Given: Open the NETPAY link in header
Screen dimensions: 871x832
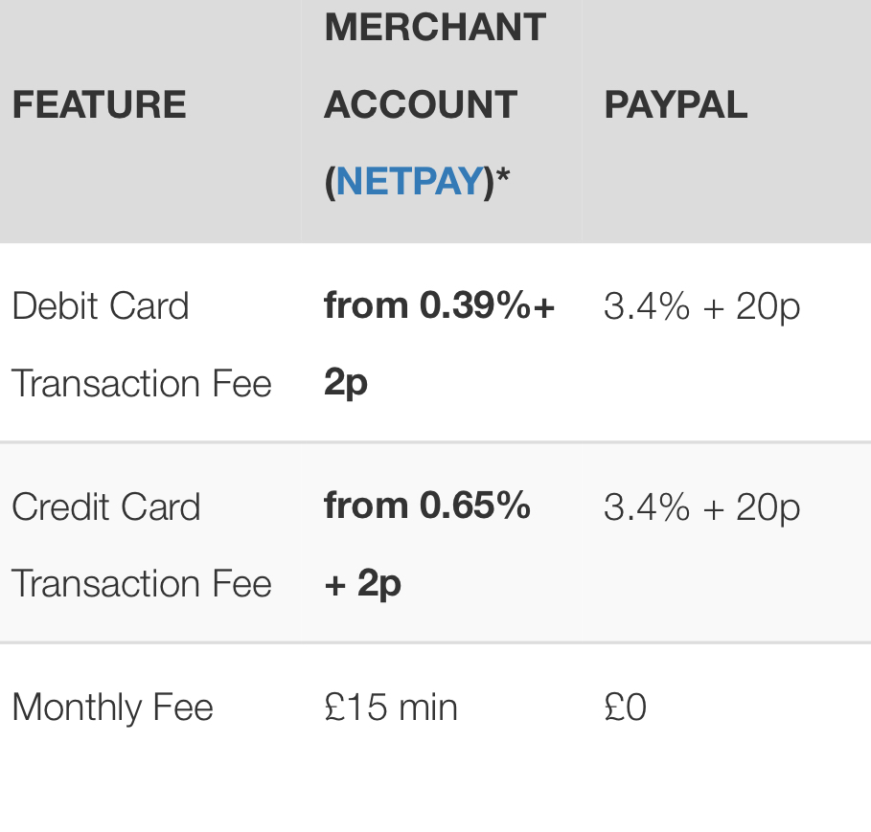Looking at the screenshot, I should coord(410,181).
